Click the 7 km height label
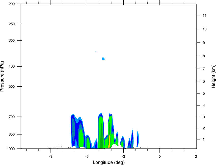 click(204, 69)
